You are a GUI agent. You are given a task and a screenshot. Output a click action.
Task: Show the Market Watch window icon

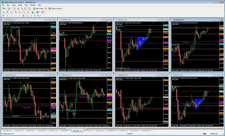coord(14,9)
